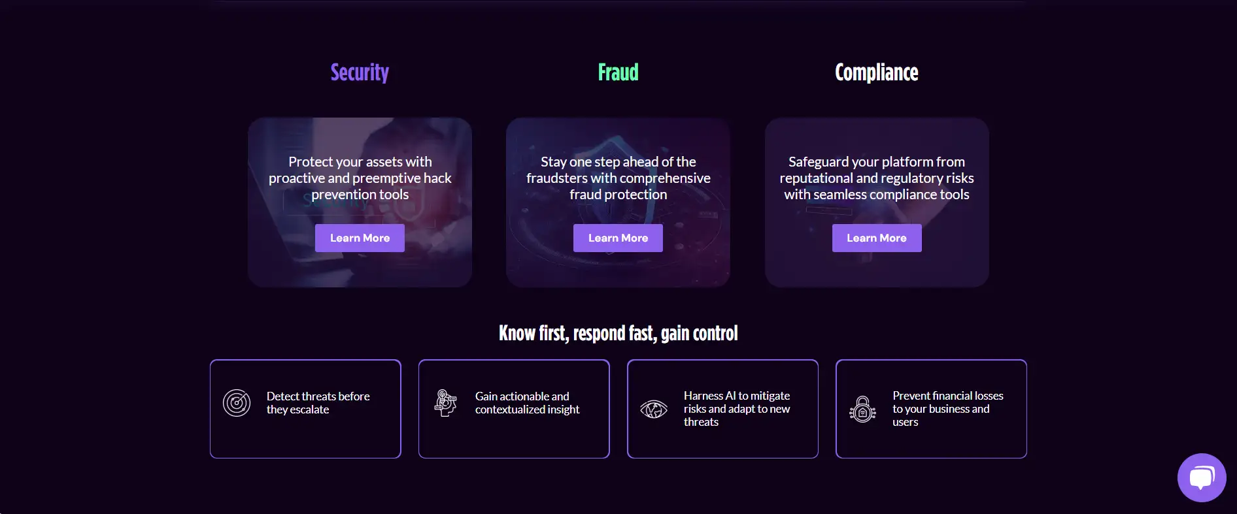
Task: Click 'Detect threats before they escalate' text
Action: 318,403
